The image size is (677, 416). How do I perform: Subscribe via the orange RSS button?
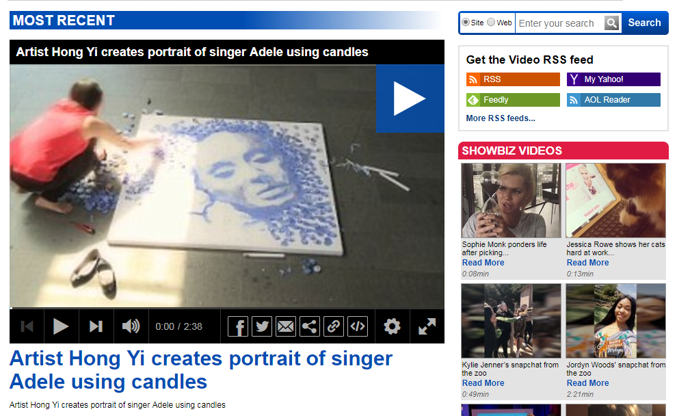pyautogui.click(x=513, y=79)
